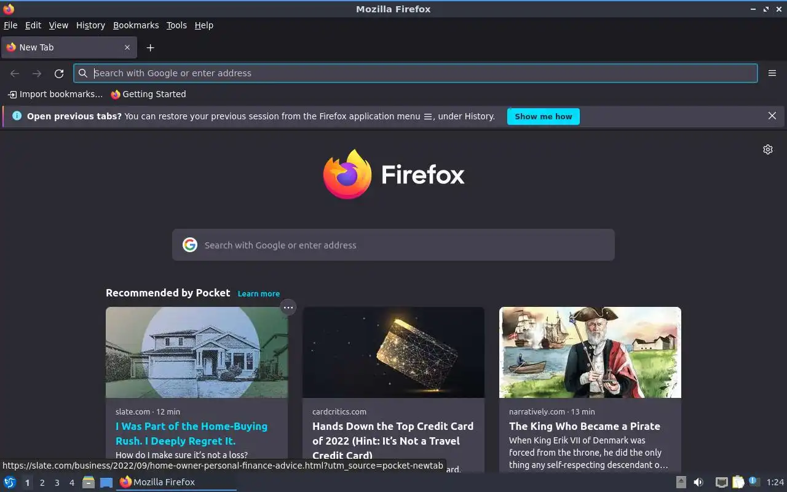Screen dimensions: 787x492
Task: Click the network tray icon
Action: tap(722, 482)
